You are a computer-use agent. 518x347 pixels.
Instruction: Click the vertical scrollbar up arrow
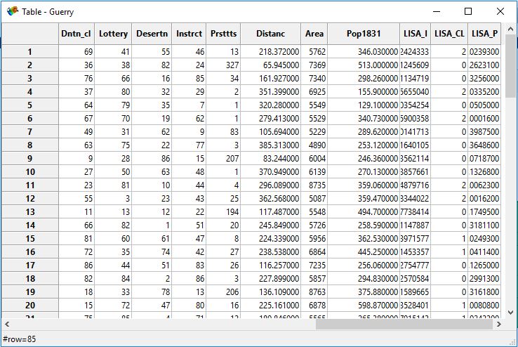(x=510, y=29)
